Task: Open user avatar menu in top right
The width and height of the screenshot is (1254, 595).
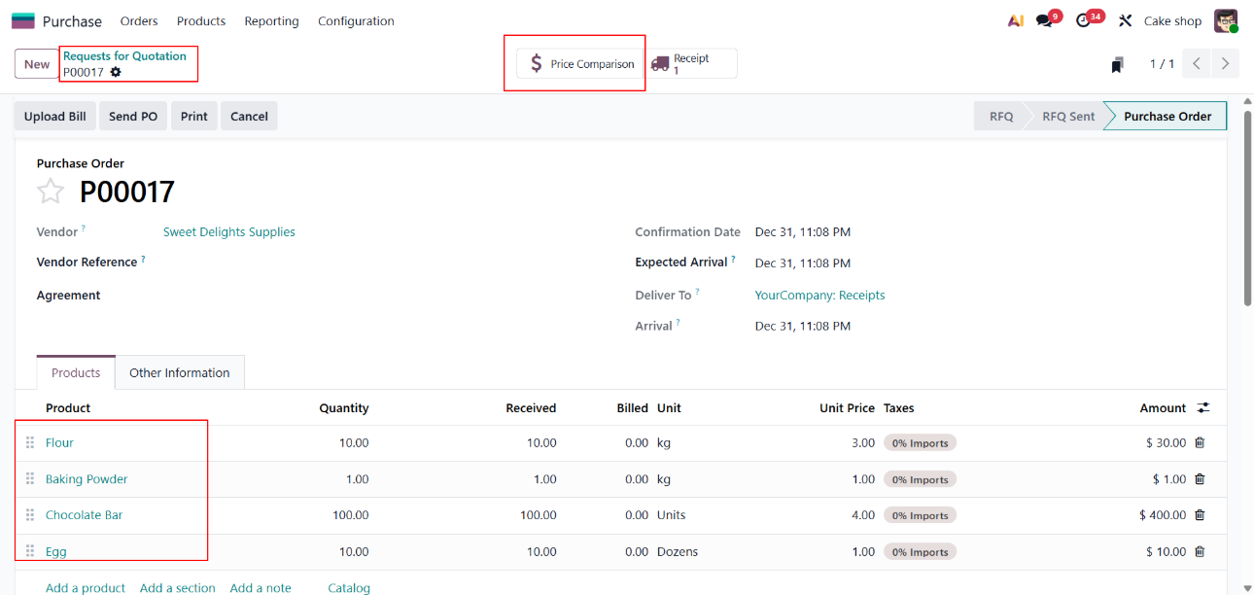Action: coord(1226,21)
